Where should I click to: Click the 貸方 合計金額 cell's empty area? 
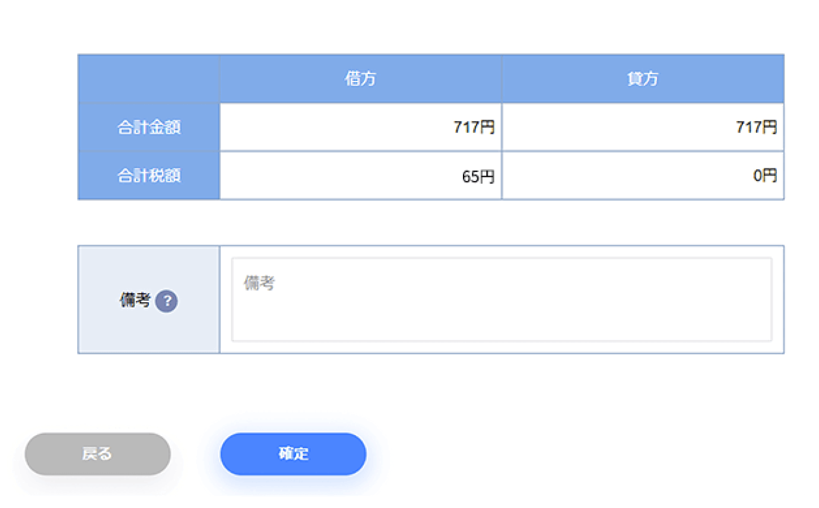[617, 127]
